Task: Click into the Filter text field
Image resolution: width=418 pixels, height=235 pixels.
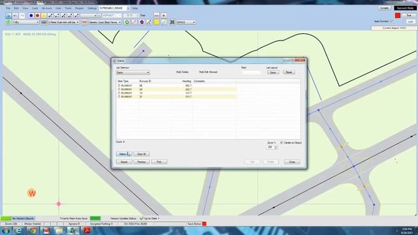Action: [251, 72]
